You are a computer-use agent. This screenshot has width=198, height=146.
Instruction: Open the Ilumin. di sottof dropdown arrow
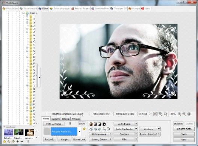[159, 134]
